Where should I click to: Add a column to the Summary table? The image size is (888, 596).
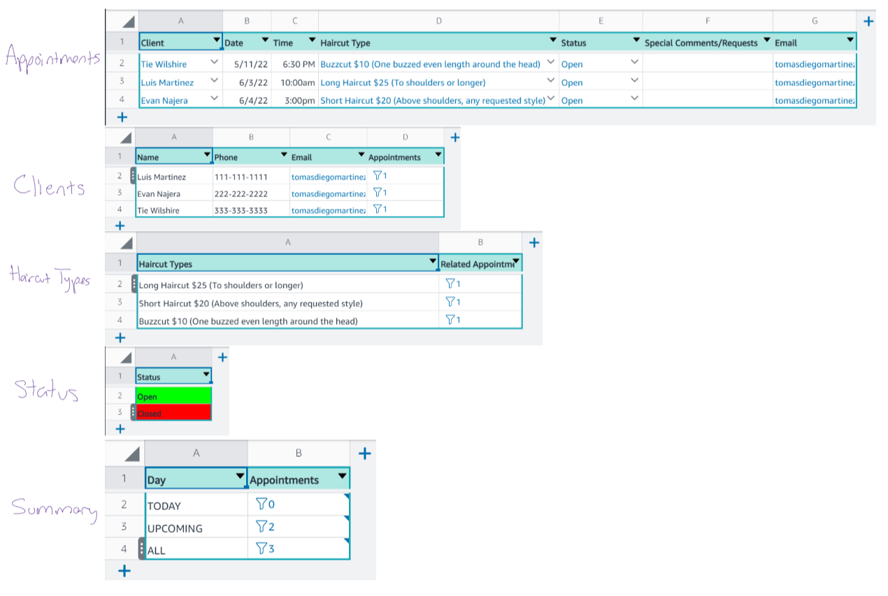point(364,454)
